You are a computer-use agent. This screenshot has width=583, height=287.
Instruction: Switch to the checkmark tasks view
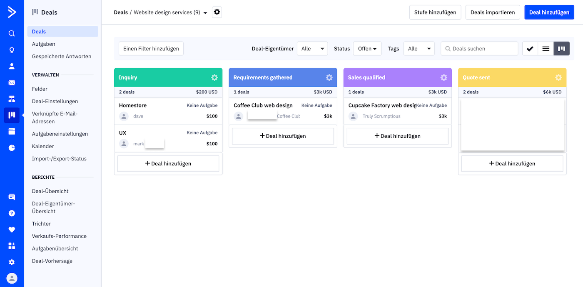tap(530, 49)
